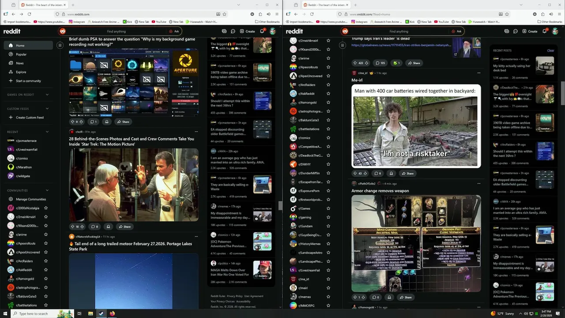Viewport: 565px width, 318px height.
Task: Click the reddit logo in left window
Action: pos(12,31)
